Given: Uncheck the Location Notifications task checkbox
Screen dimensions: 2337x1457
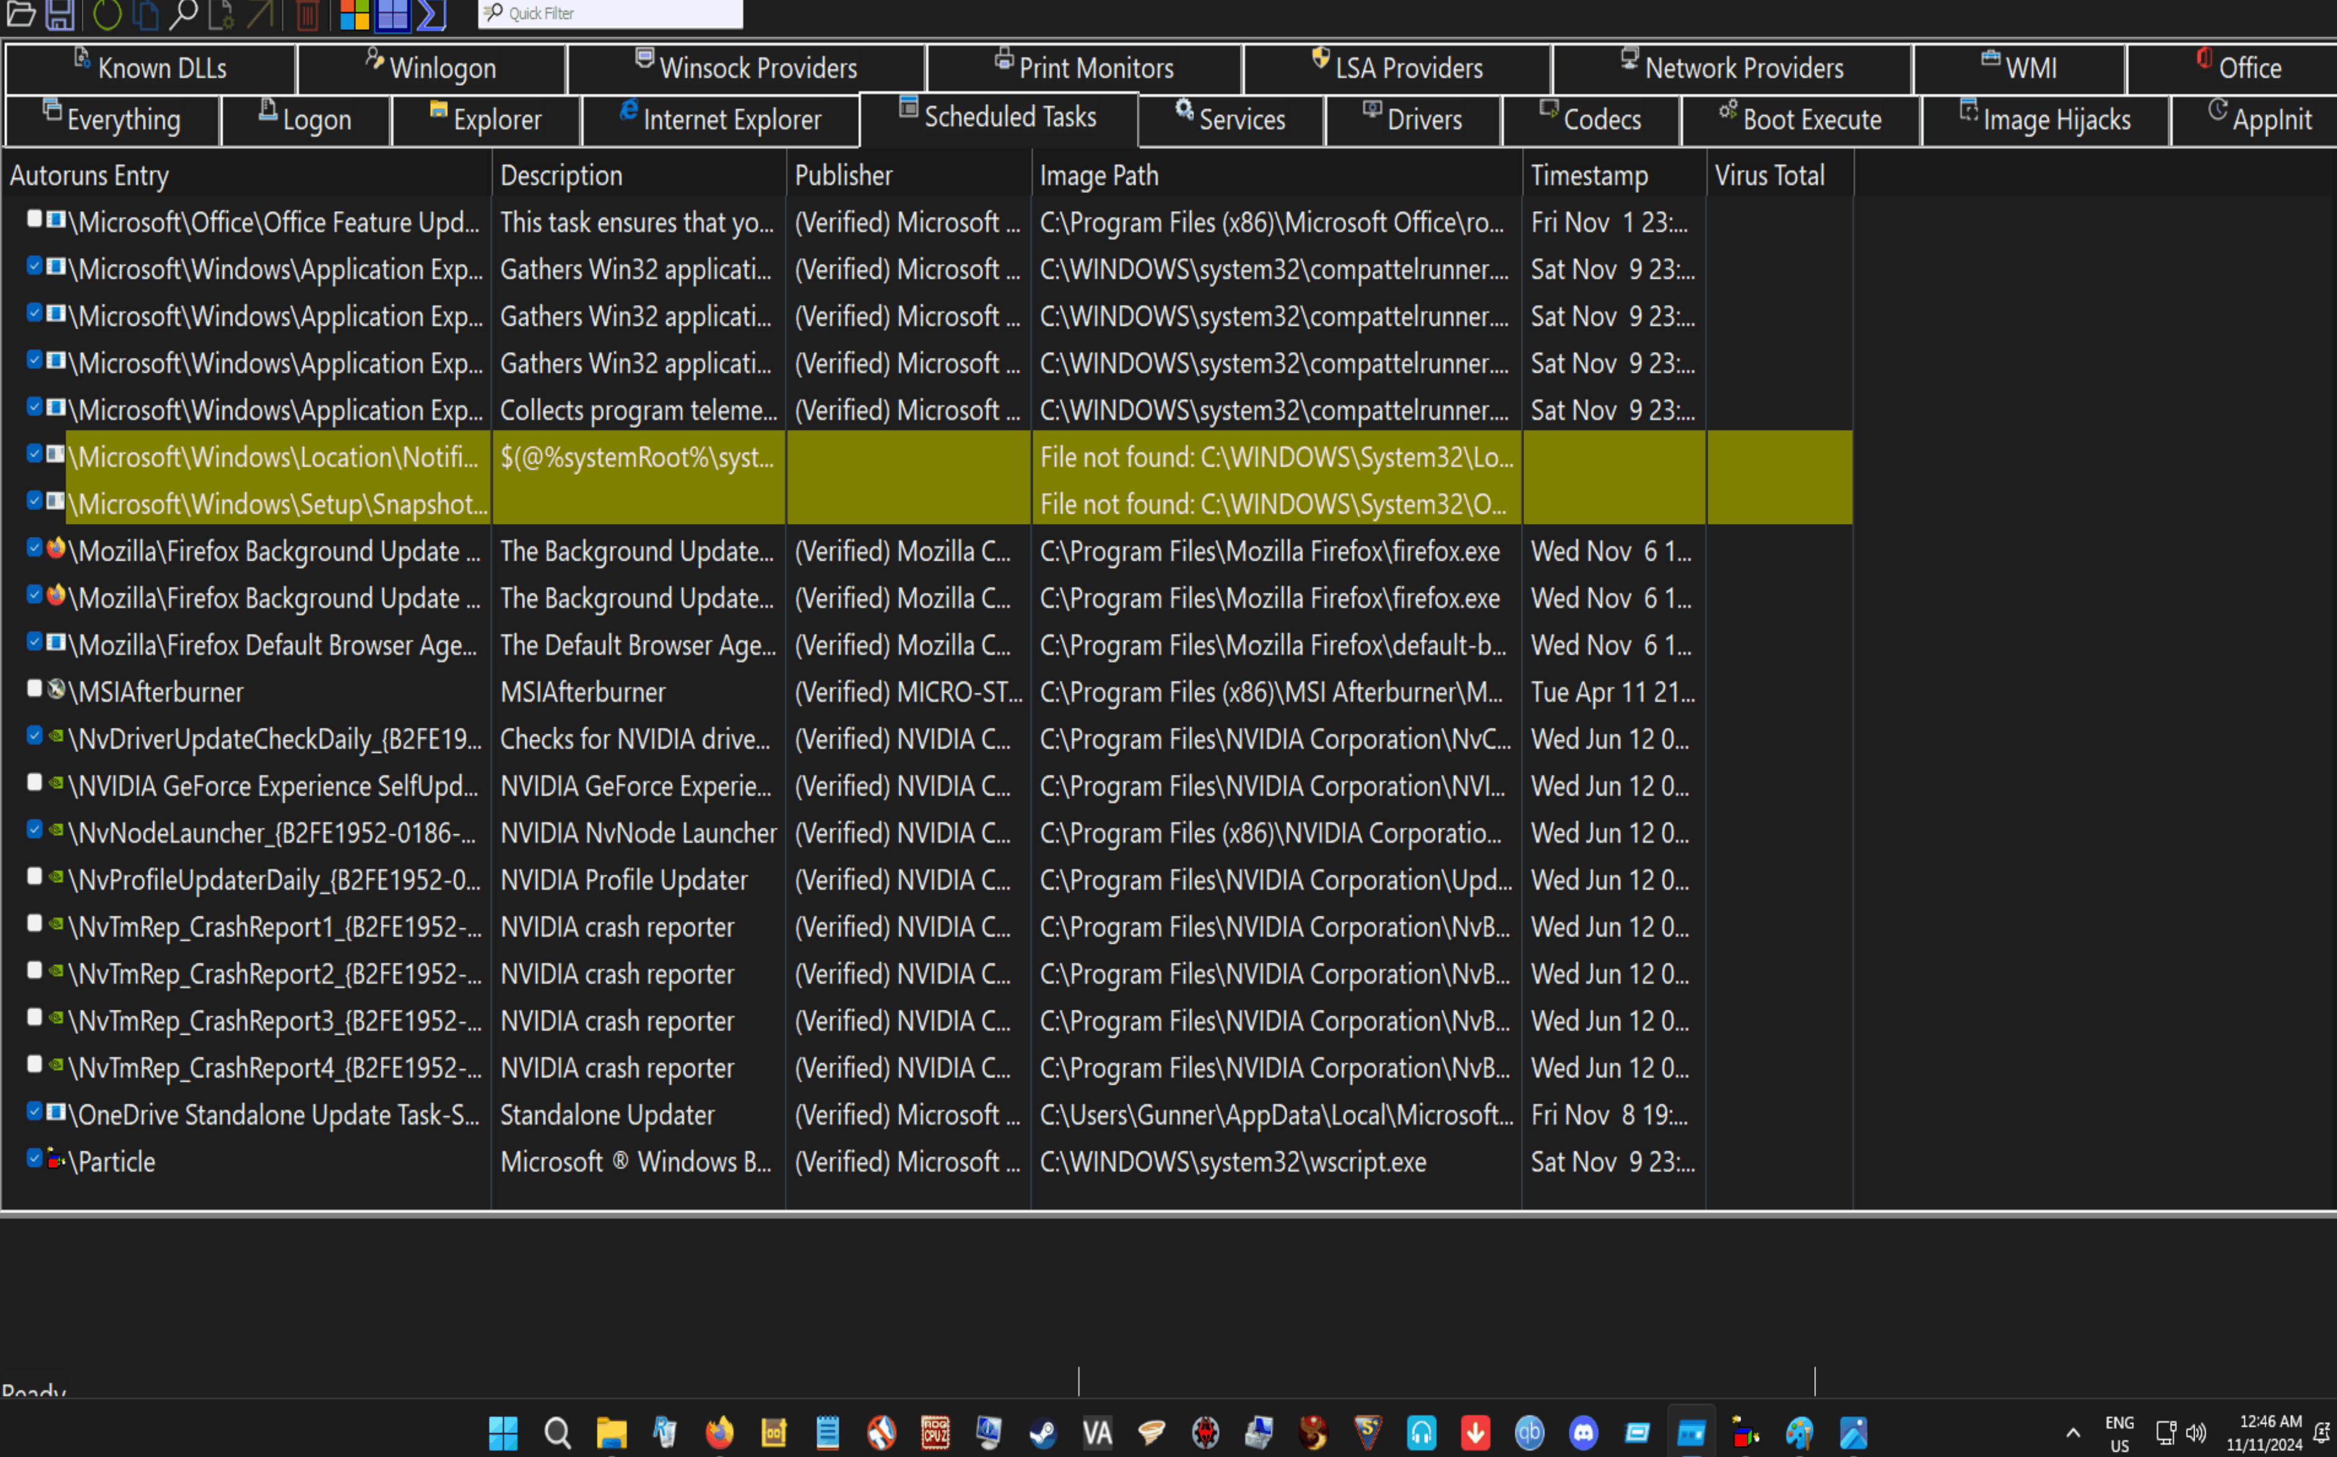Looking at the screenshot, I should pyautogui.click(x=35, y=453).
